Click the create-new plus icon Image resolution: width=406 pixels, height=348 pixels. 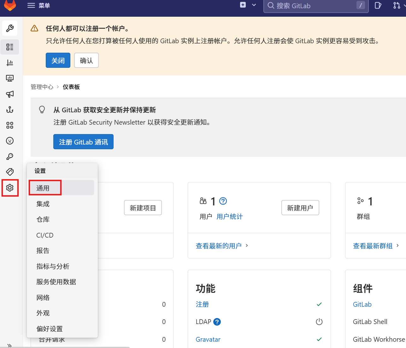point(243,5)
